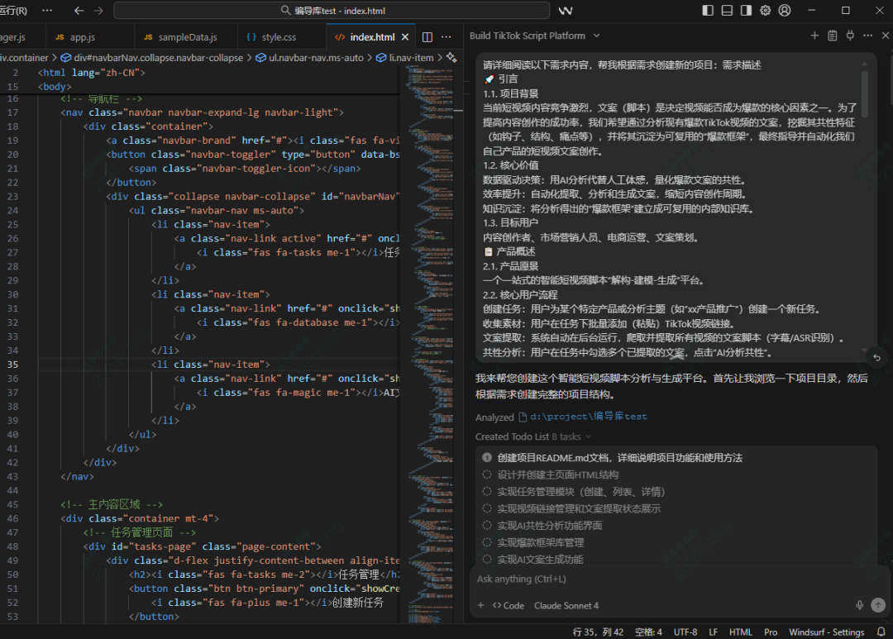Toggle the secondary sidebar layout icon
This screenshot has width=893, height=639.
(x=746, y=10)
